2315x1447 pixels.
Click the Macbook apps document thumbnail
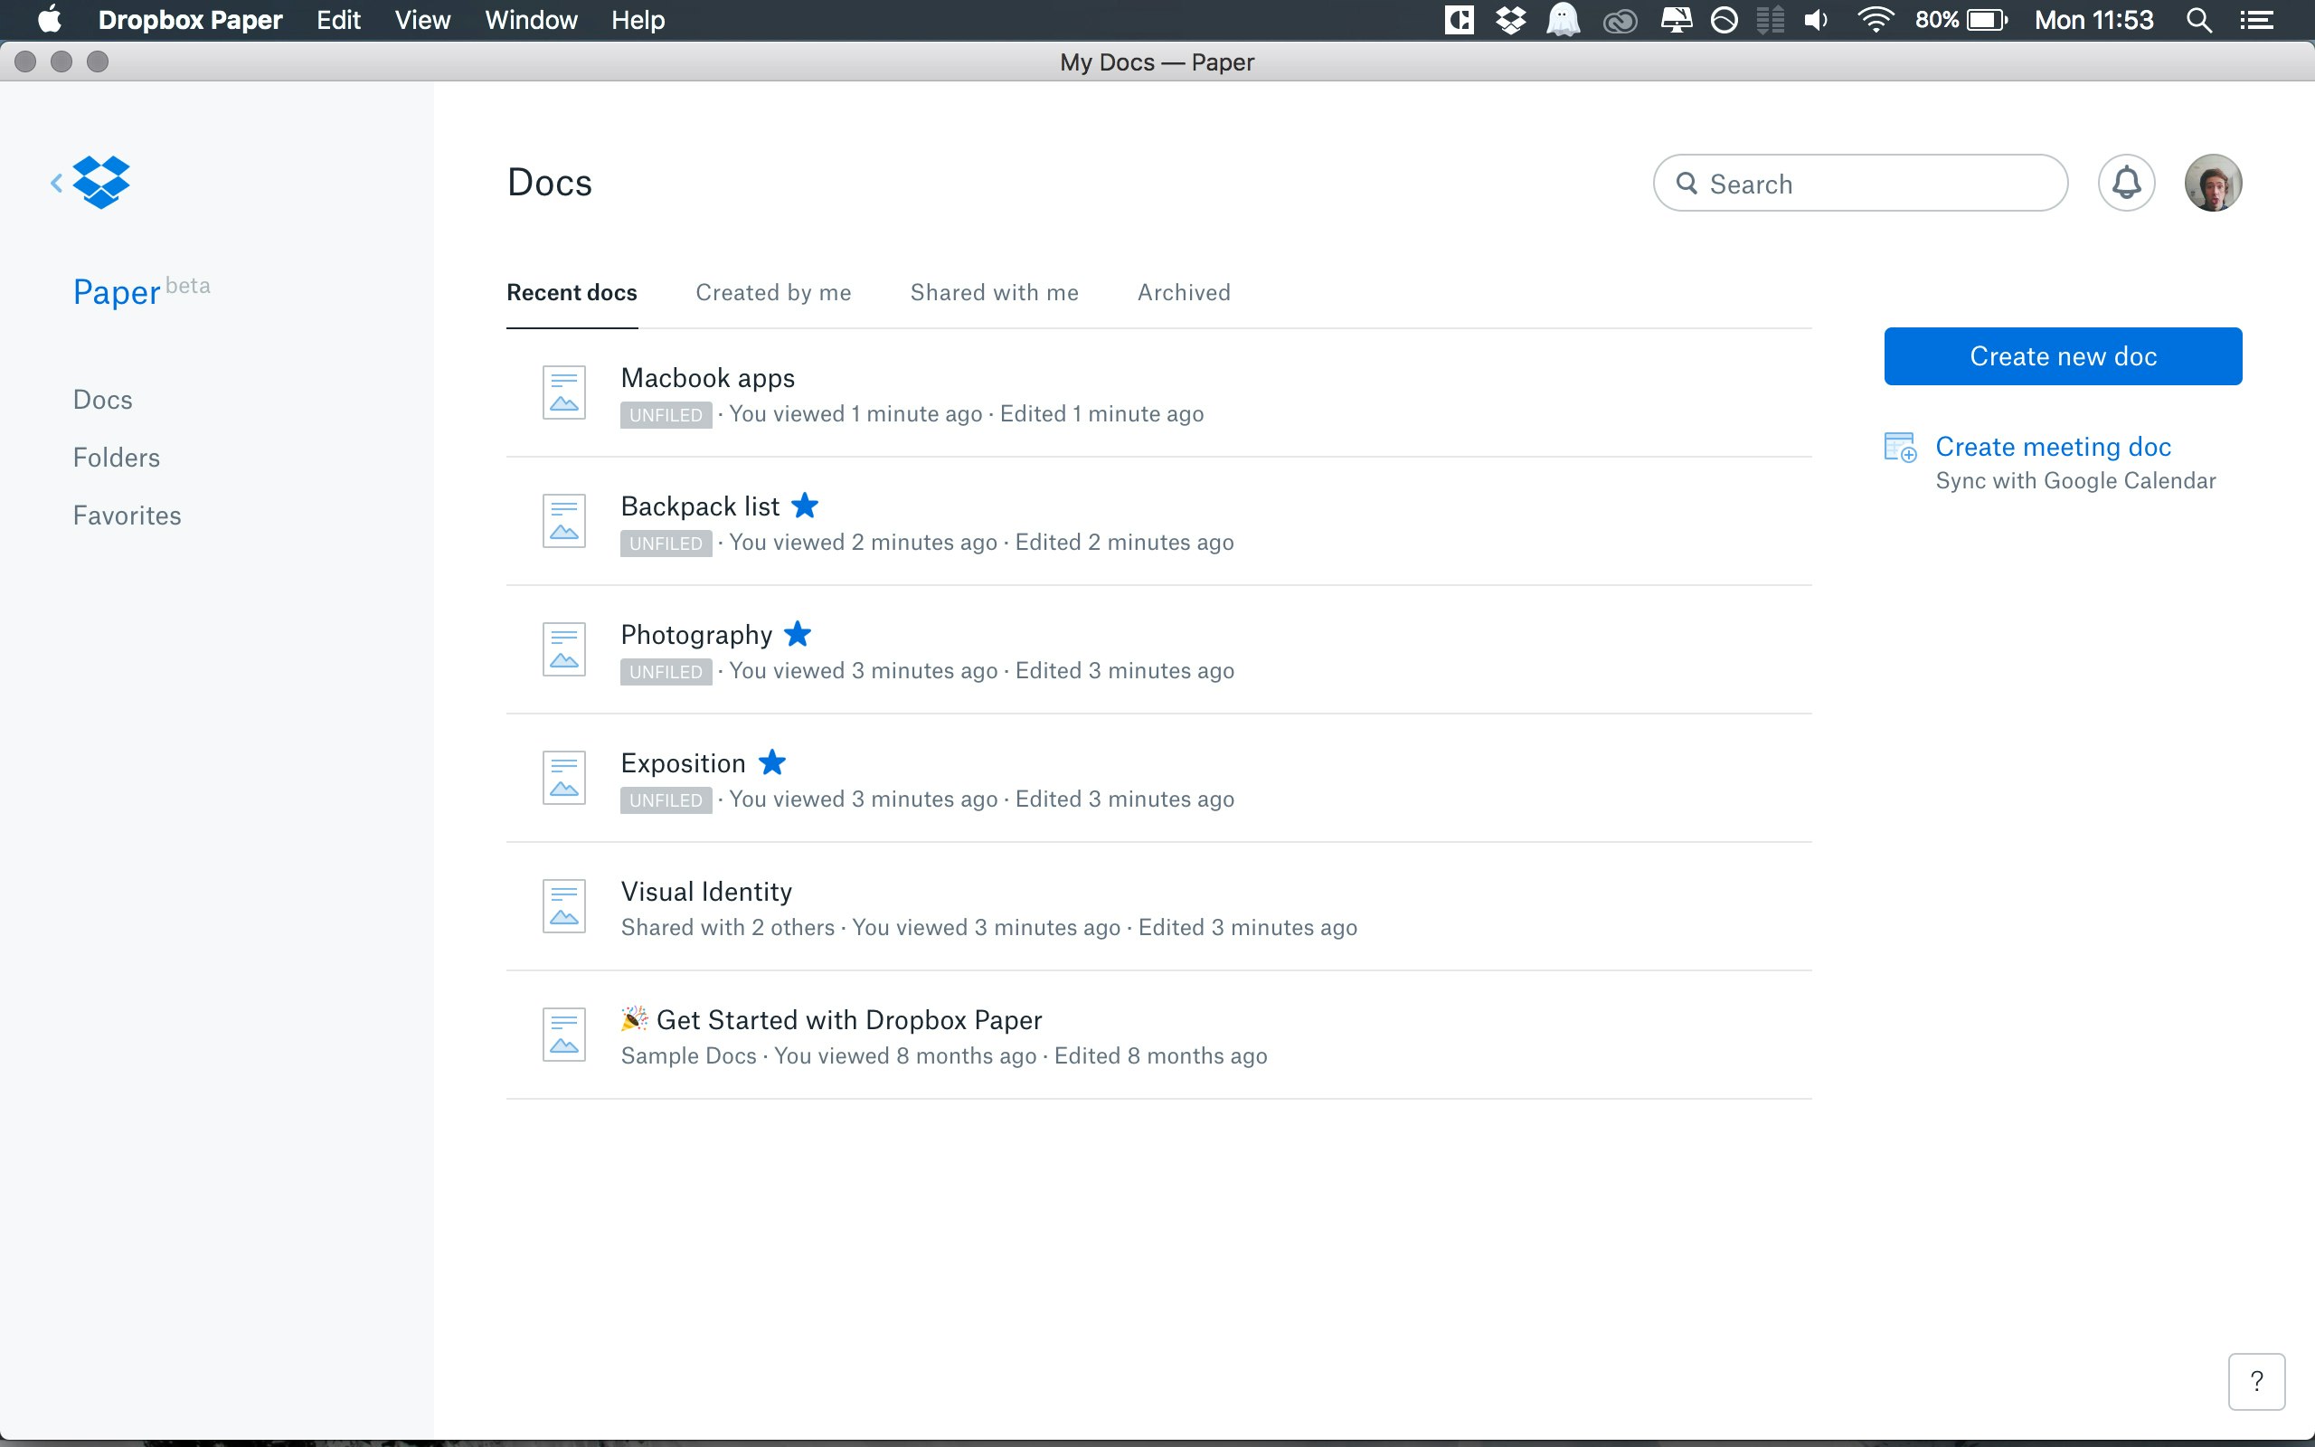coord(563,392)
